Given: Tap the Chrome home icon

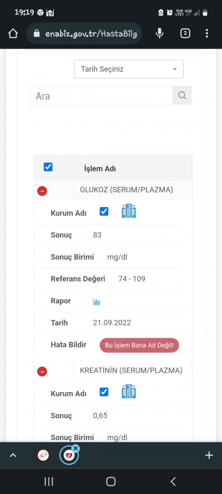Looking at the screenshot, I should pyautogui.click(x=13, y=33).
